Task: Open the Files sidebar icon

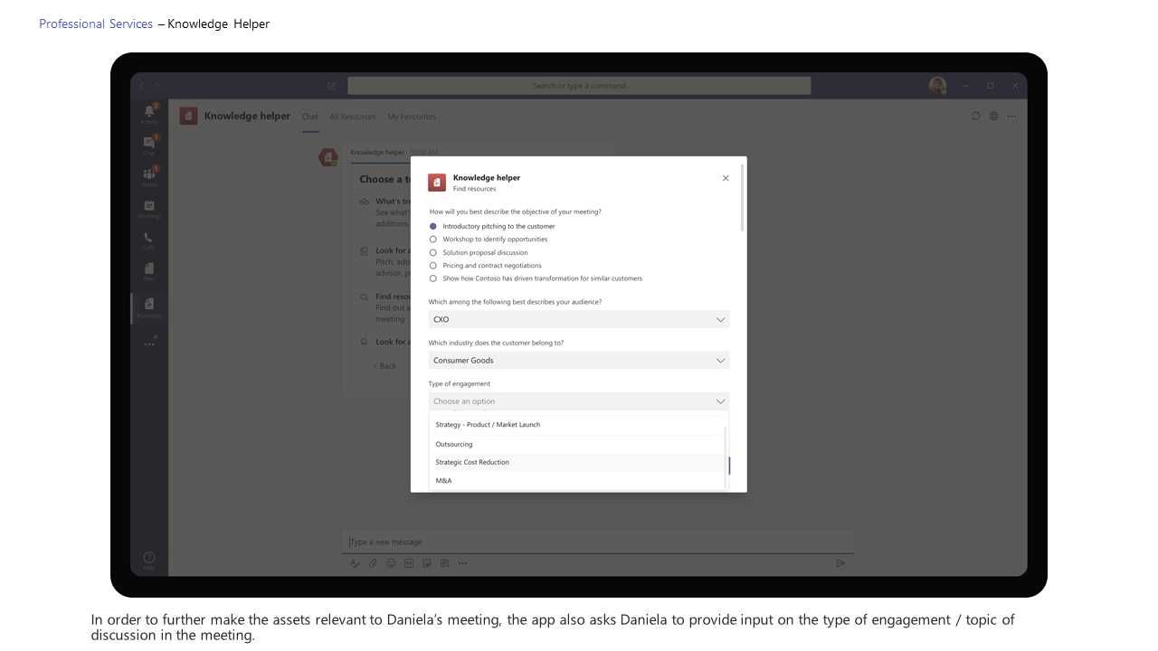Action: click(x=149, y=270)
